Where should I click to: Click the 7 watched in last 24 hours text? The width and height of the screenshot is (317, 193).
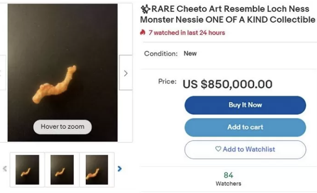tap(186, 32)
